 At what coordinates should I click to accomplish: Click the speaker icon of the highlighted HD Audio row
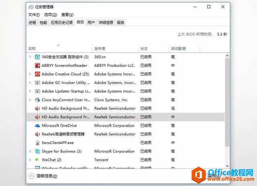[37, 117]
